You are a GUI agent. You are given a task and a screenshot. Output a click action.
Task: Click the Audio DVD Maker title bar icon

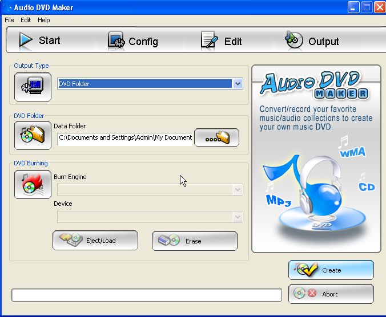pos(8,7)
